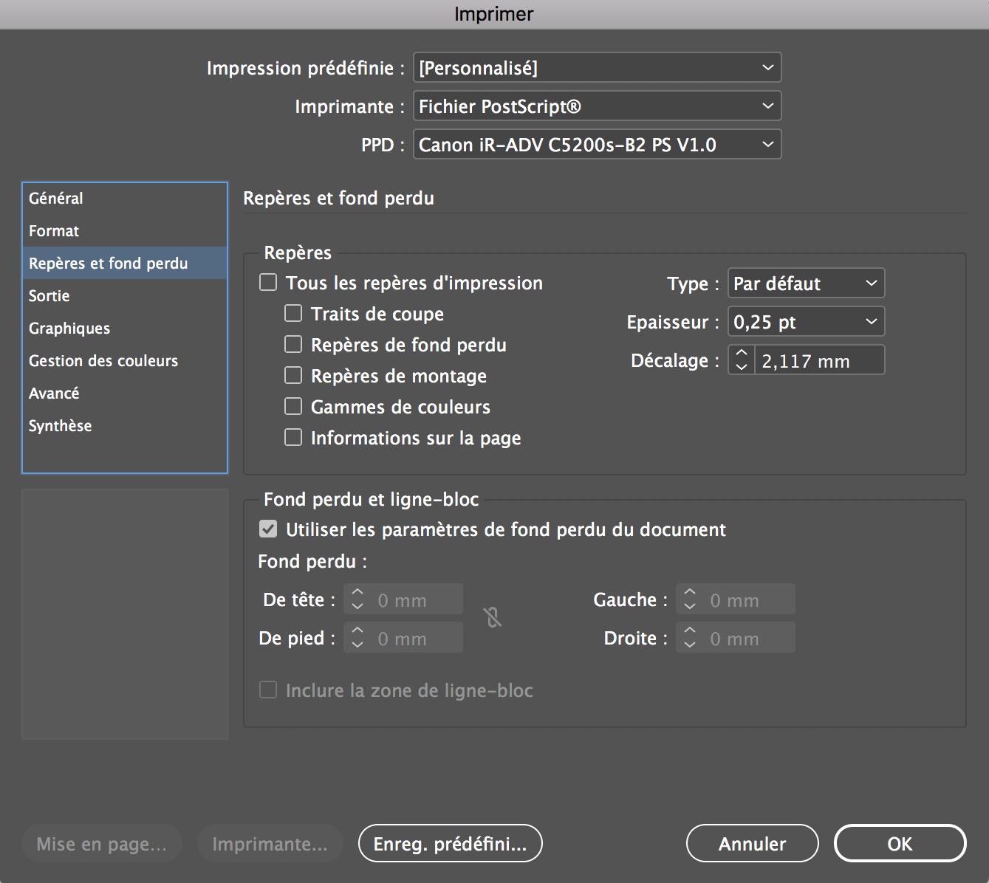Open the Synthèse section
Image resolution: width=989 pixels, height=883 pixels.
(61, 426)
